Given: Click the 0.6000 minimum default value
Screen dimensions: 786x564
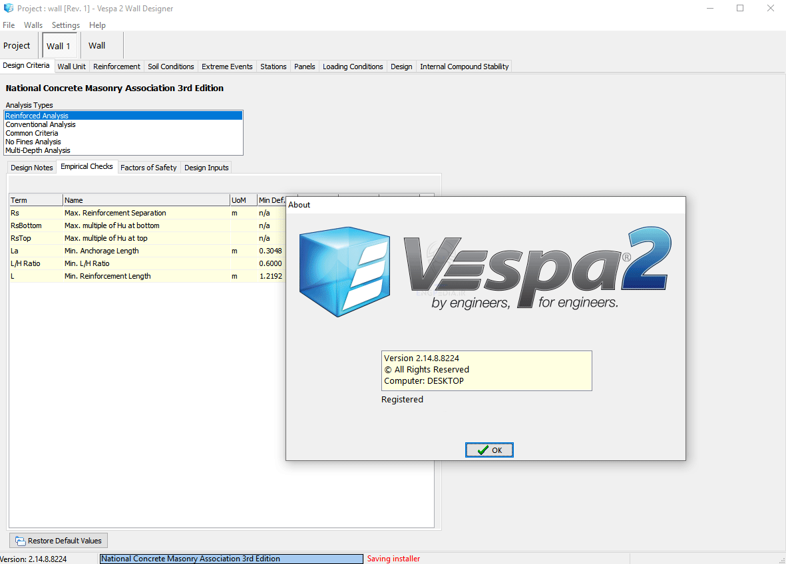Looking at the screenshot, I should click(271, 263).
